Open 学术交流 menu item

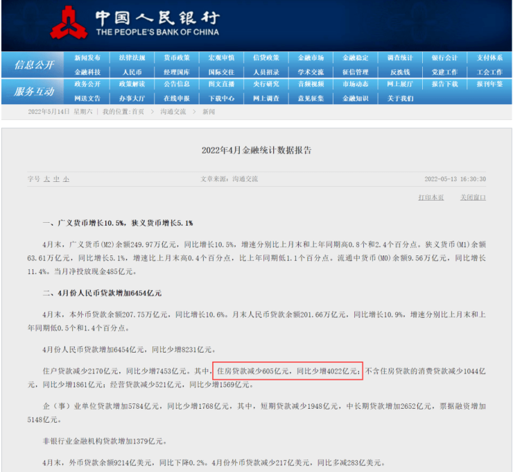311,72
